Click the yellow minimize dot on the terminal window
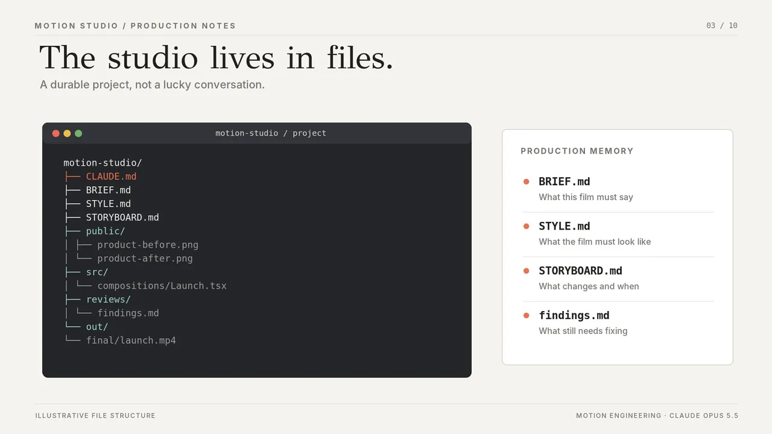The width and height of the screenshot is (772, 434). [x=67, y=133]
